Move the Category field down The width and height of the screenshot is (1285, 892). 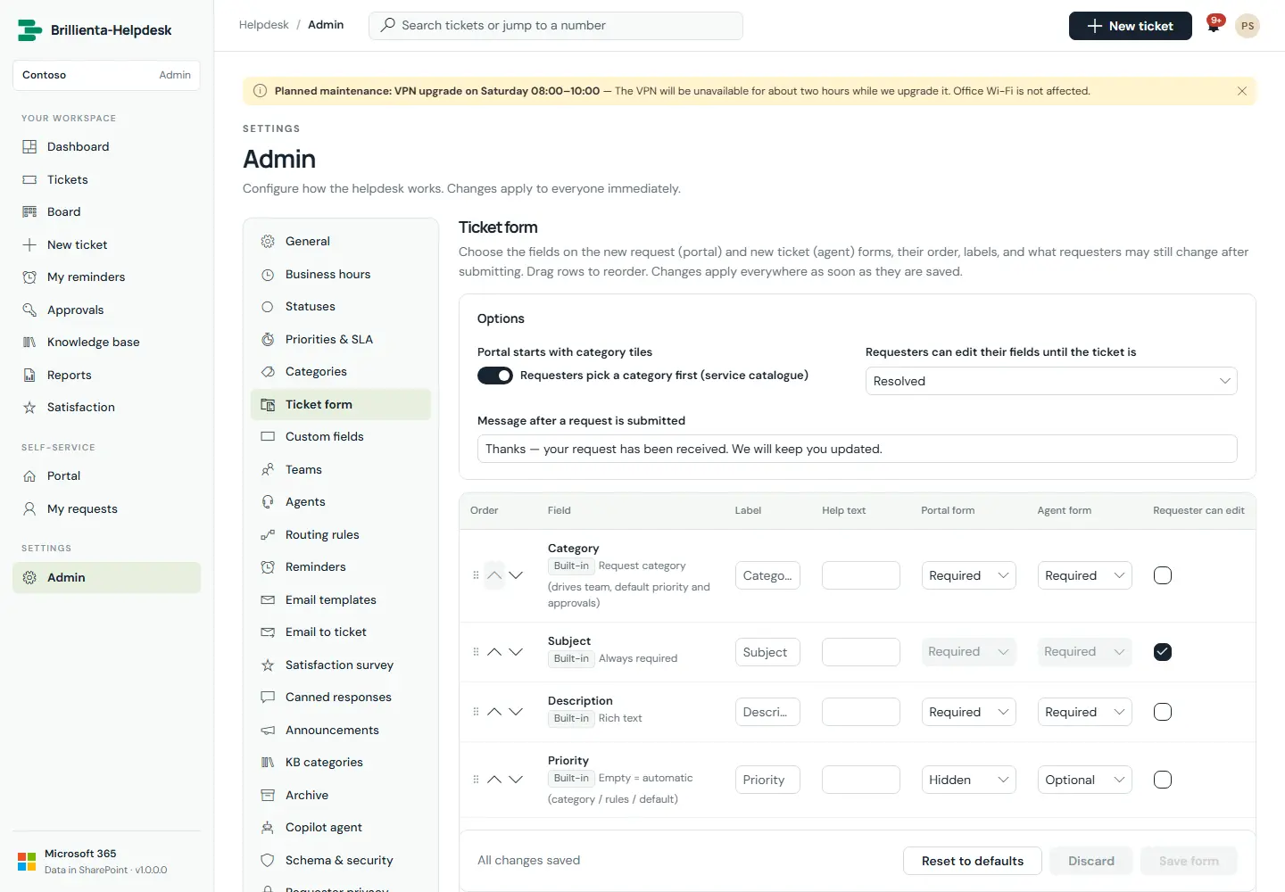[516, 575]
